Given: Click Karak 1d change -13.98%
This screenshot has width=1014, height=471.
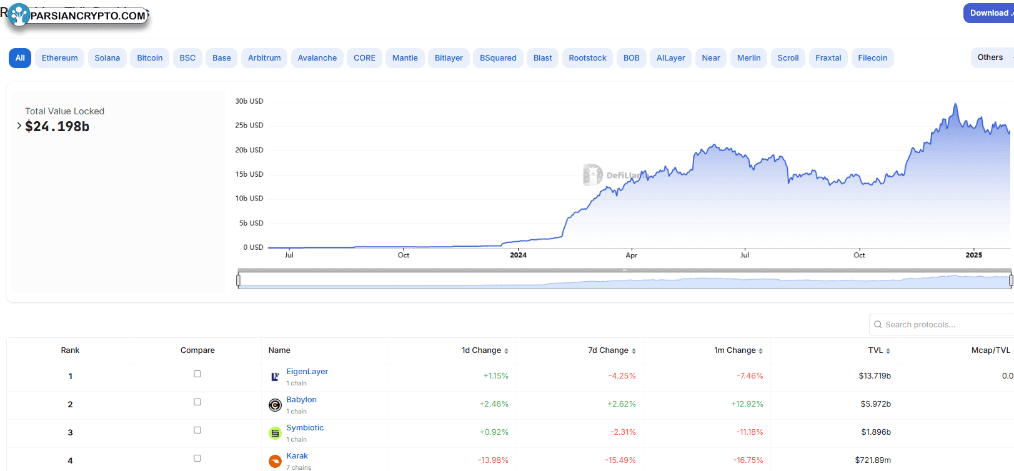Looking at the screenshot, I should [x=494, y=460].
